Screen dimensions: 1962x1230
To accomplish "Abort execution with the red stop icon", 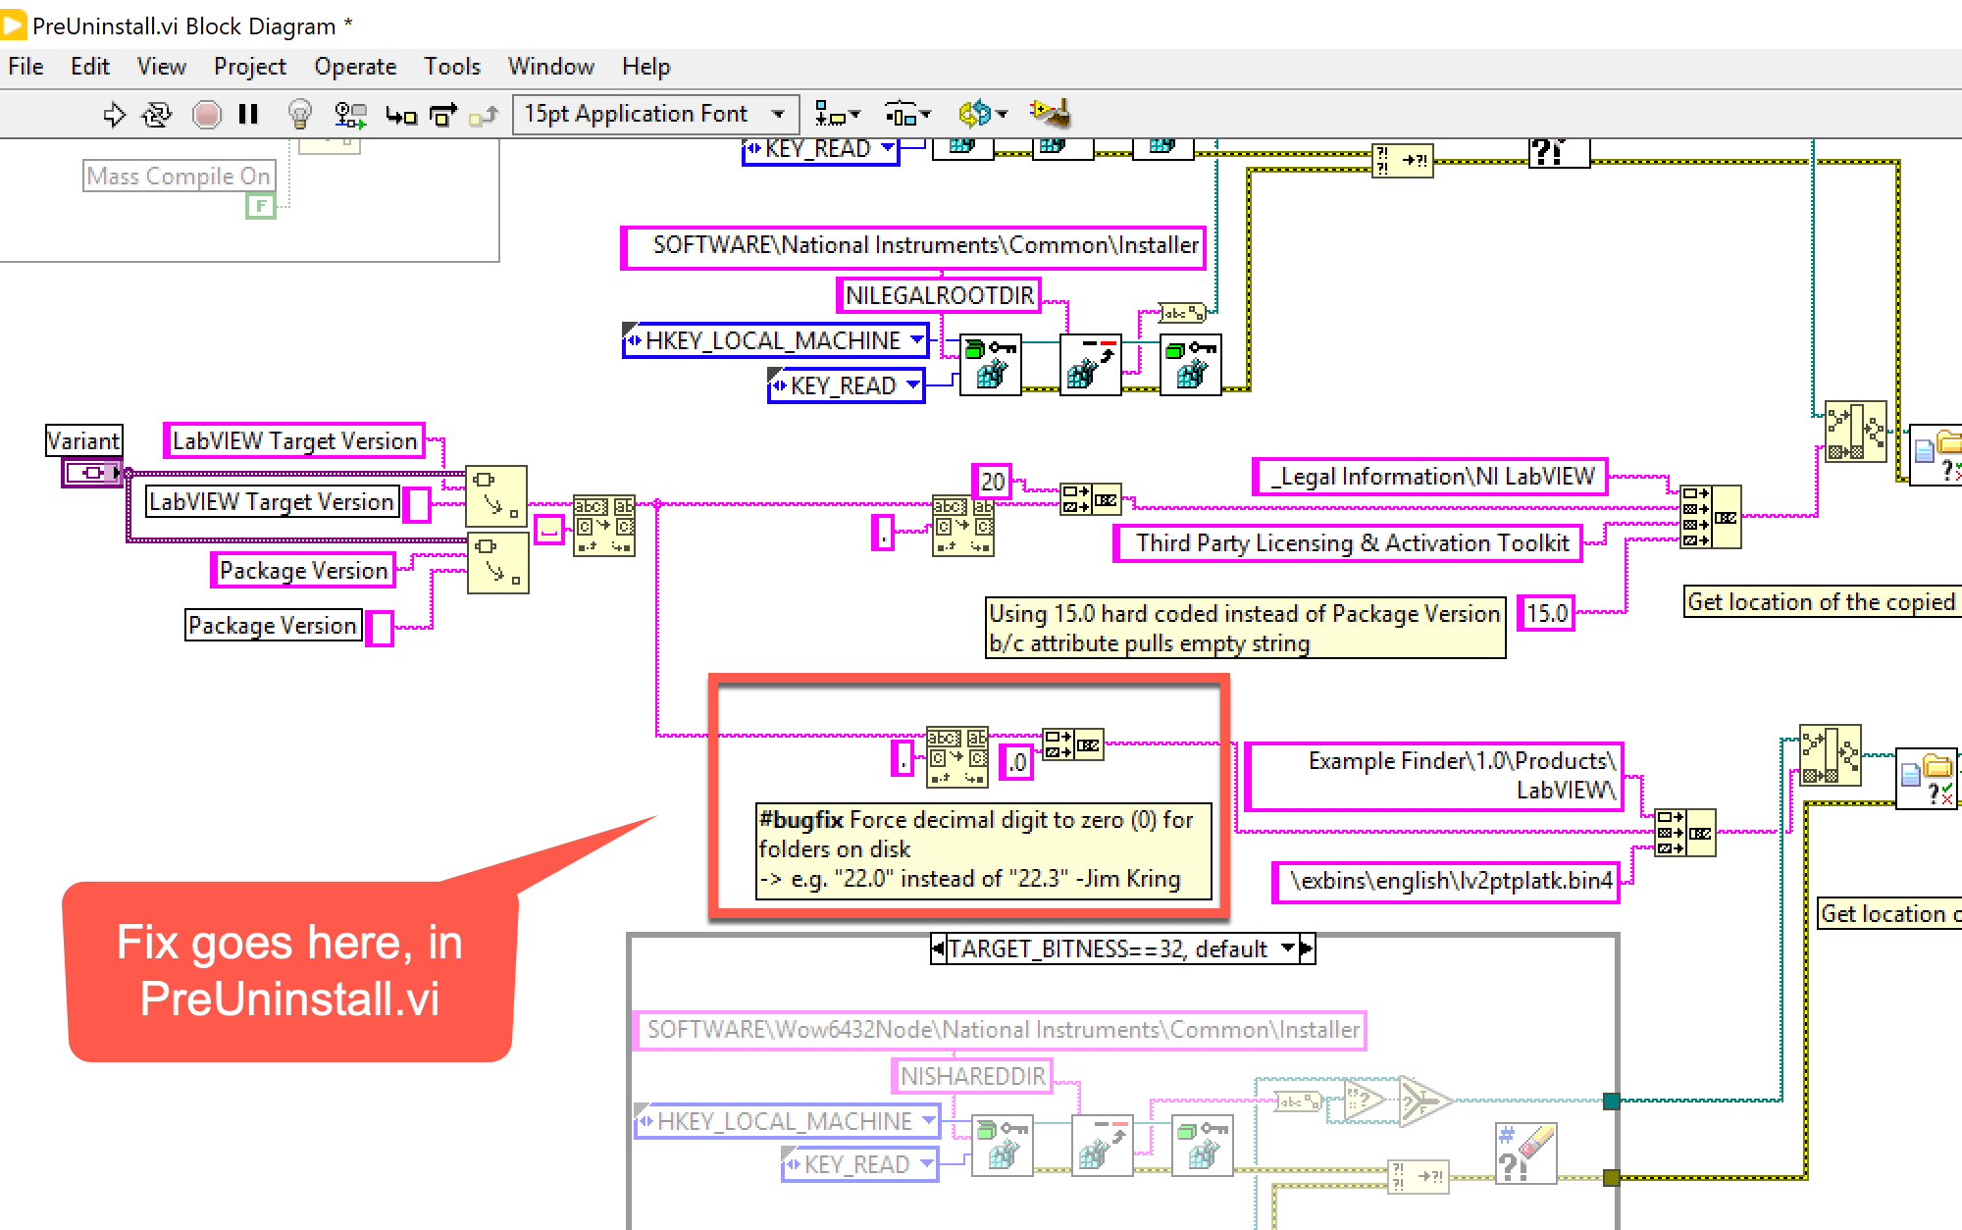I will 206,114.
